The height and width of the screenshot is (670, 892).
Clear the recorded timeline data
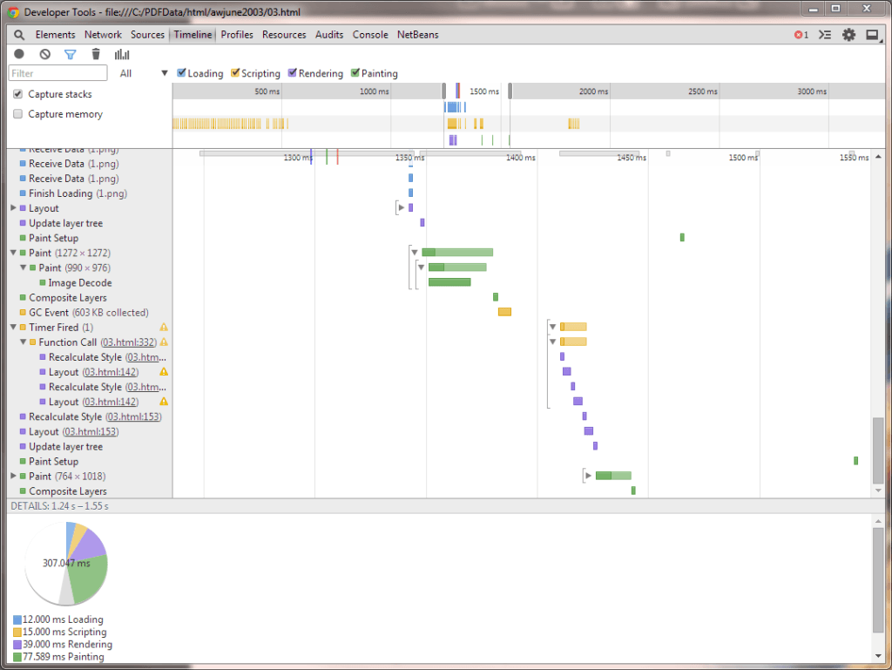(x=44, y=54)
